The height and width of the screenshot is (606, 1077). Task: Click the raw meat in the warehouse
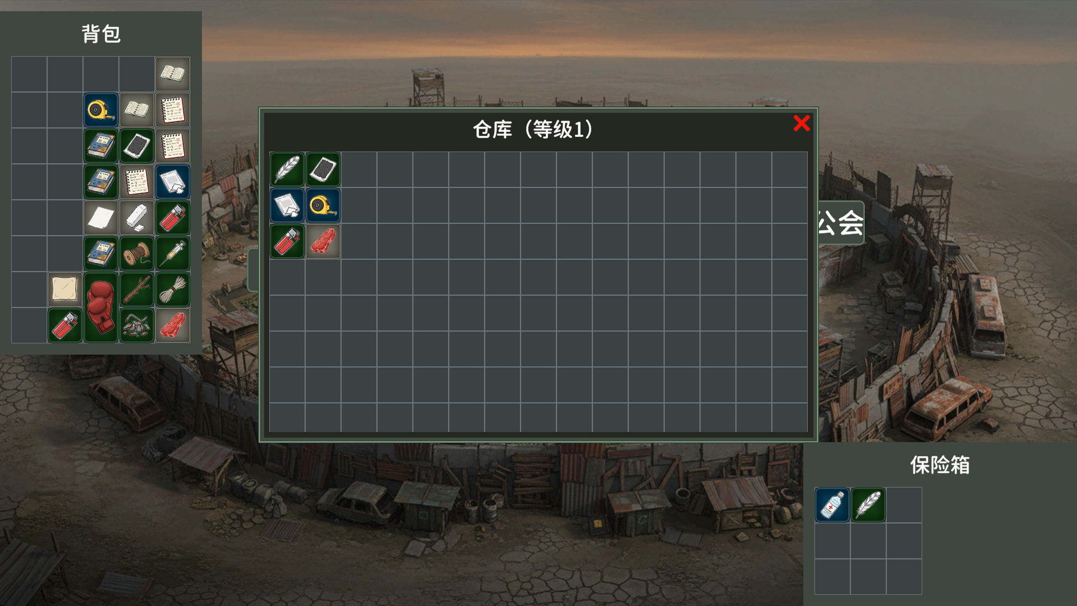tap(323, 241)
